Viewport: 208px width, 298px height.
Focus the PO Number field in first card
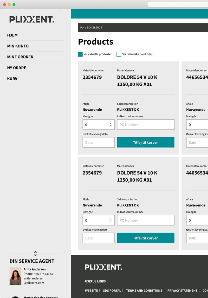(146, 124)
